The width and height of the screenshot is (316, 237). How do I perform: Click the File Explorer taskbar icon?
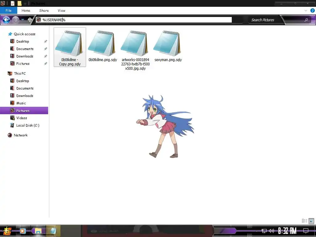pyautogui.click(x=38, y=231)
